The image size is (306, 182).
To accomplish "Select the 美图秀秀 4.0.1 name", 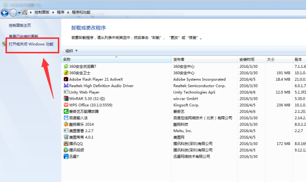I will pos(81,137).
